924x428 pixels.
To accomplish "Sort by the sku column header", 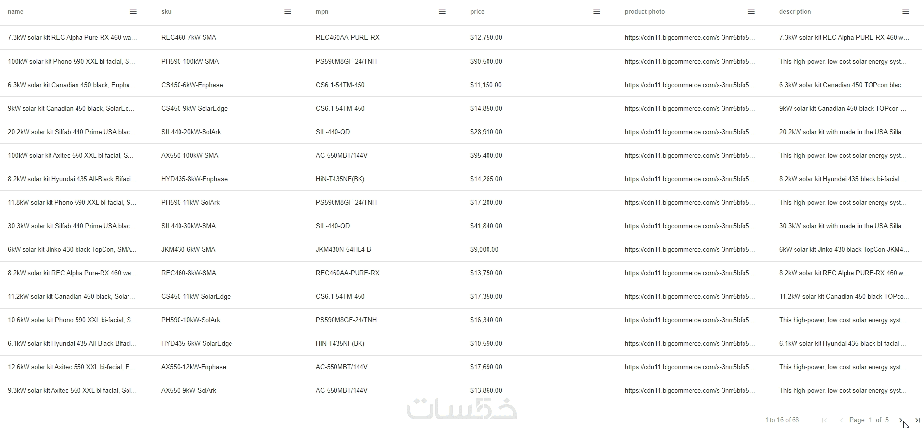I will (166, 12).
